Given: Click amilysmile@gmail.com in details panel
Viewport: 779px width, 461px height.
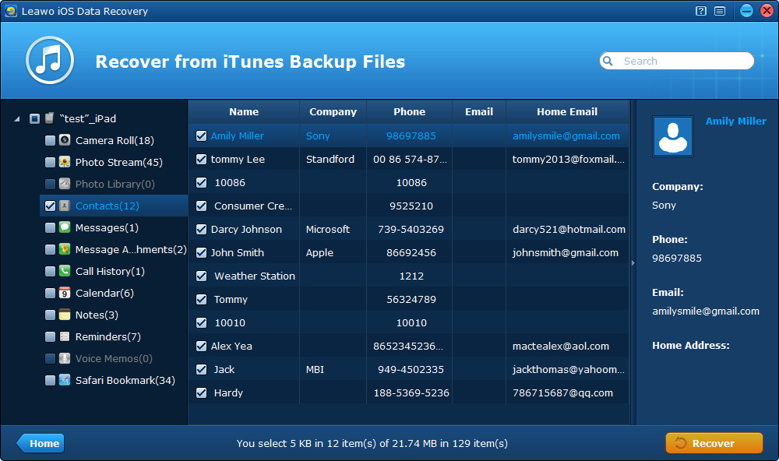Looking at the screenshot, I should [706, 311].
